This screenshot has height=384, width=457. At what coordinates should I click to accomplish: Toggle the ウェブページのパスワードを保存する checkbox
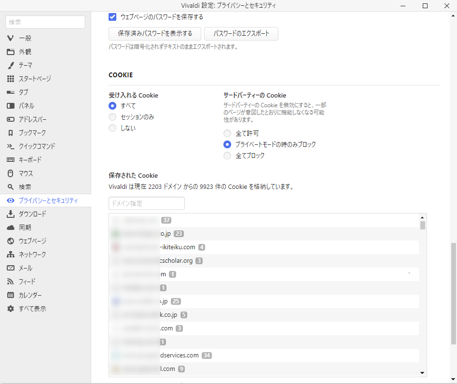112,17
